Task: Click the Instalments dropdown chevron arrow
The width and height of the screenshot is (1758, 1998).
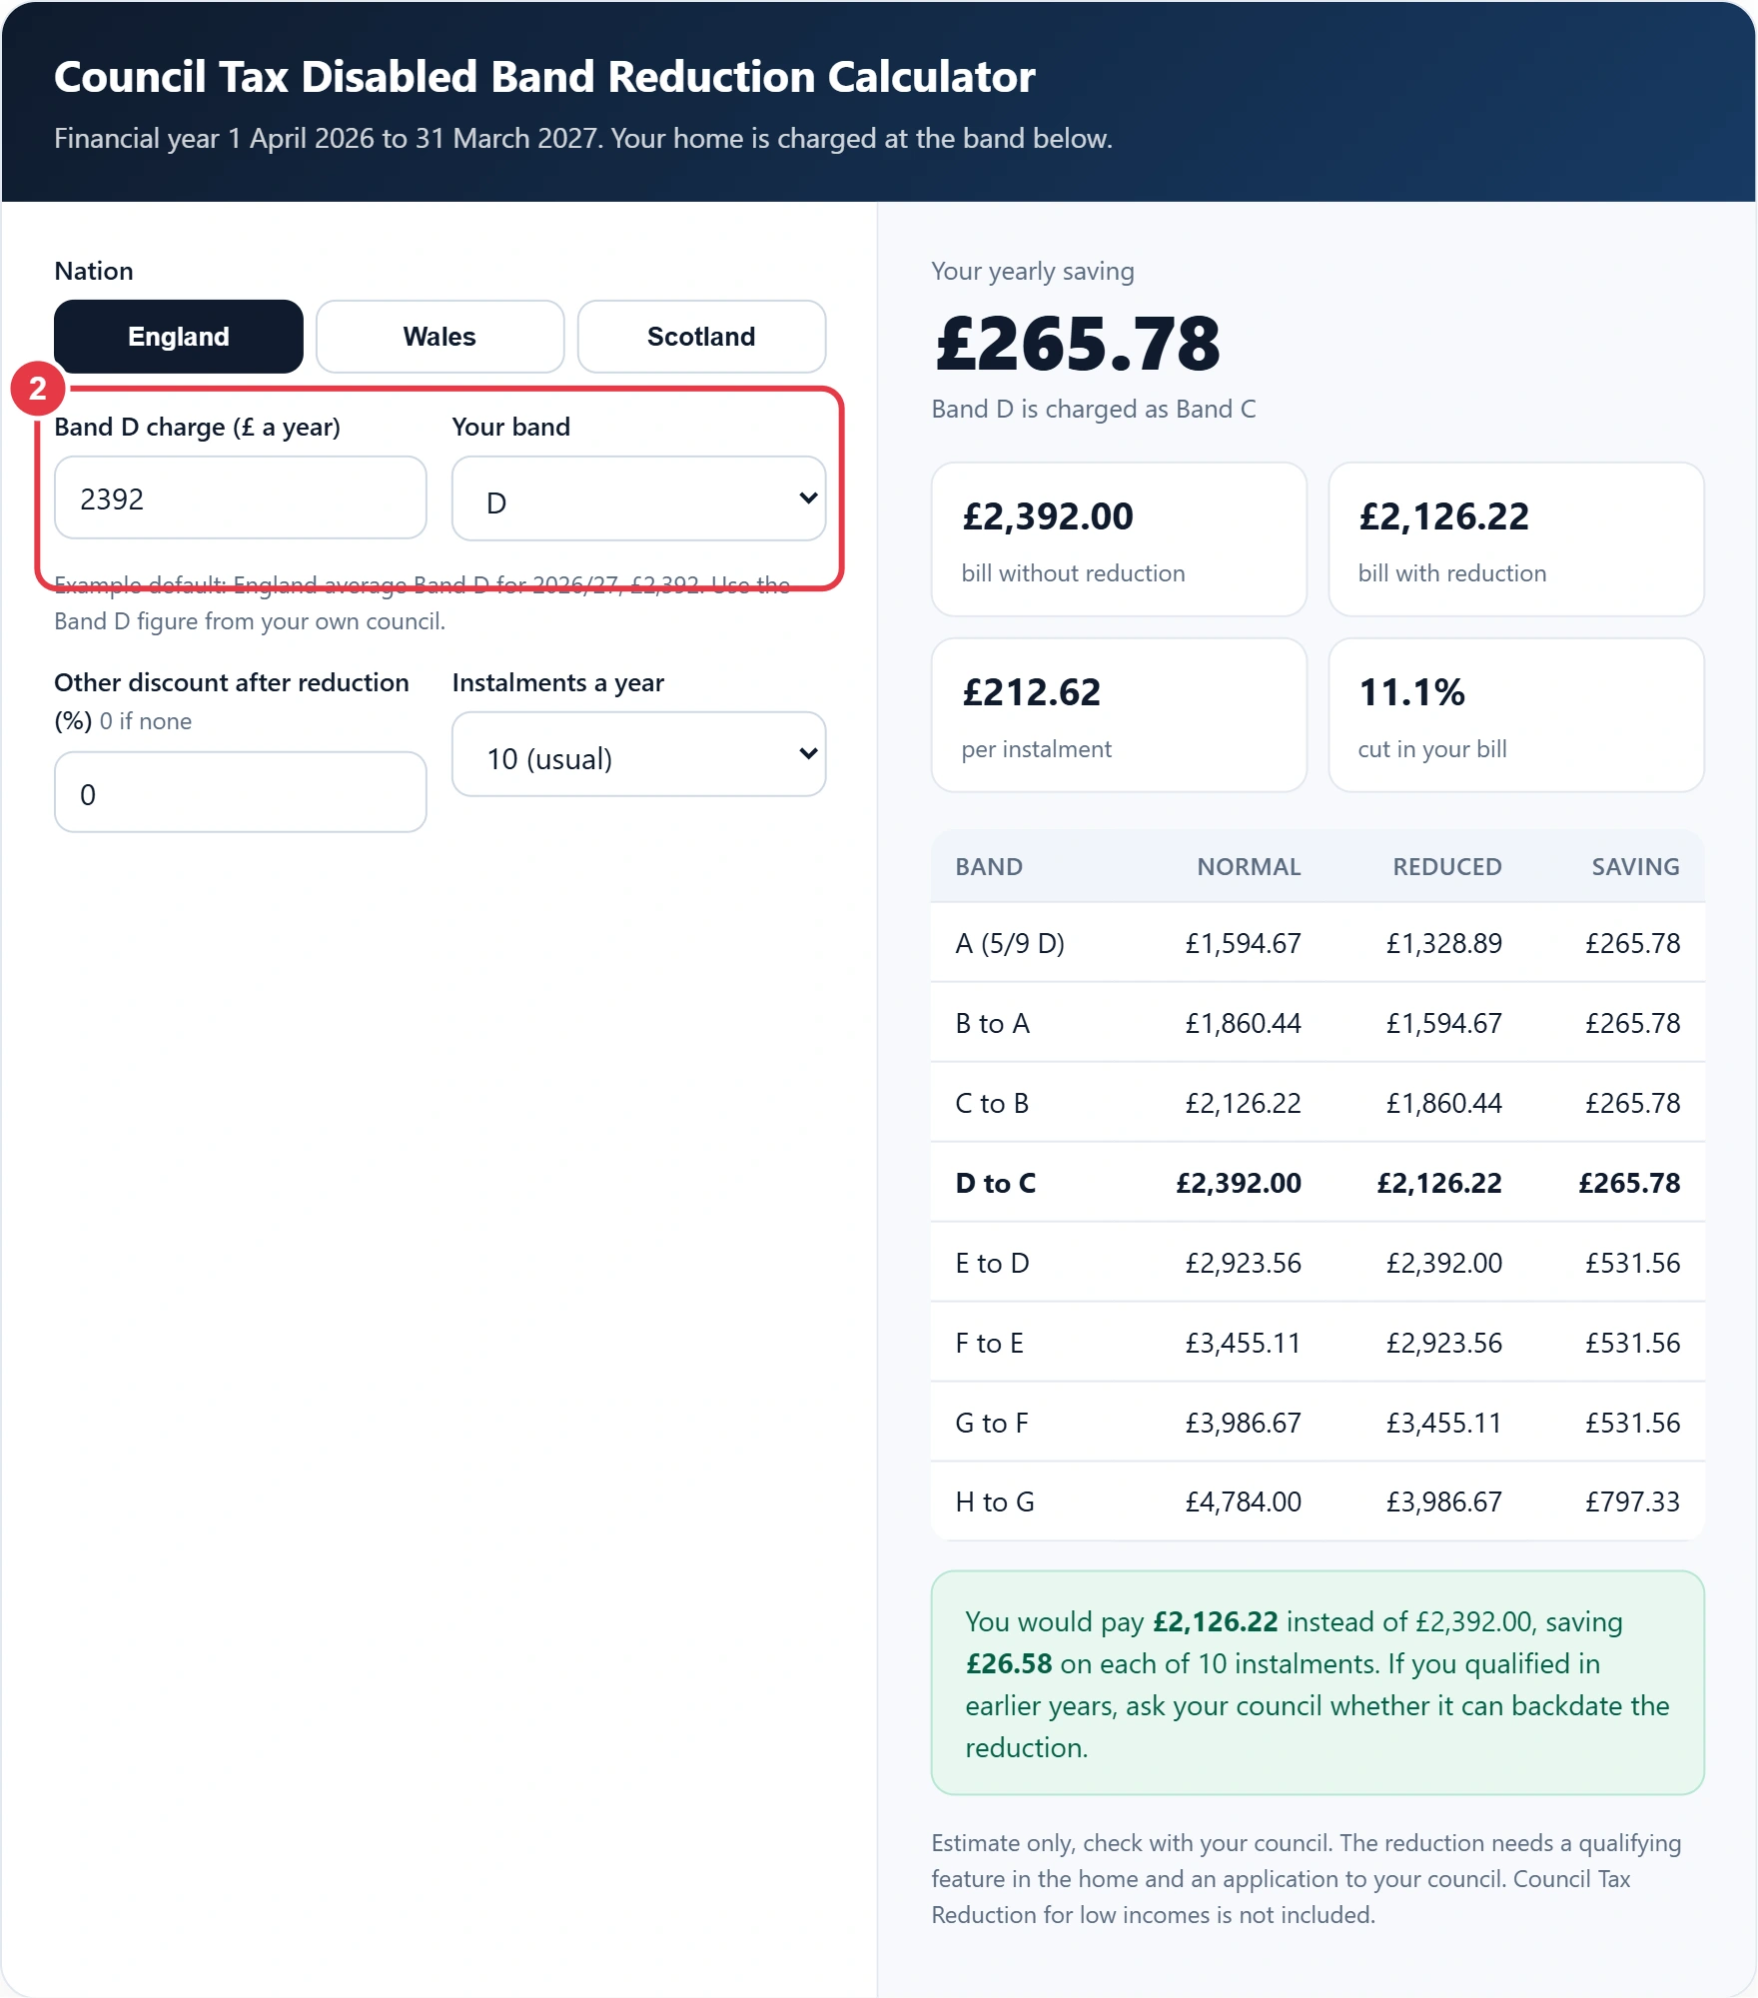Action: click(808, 753)
